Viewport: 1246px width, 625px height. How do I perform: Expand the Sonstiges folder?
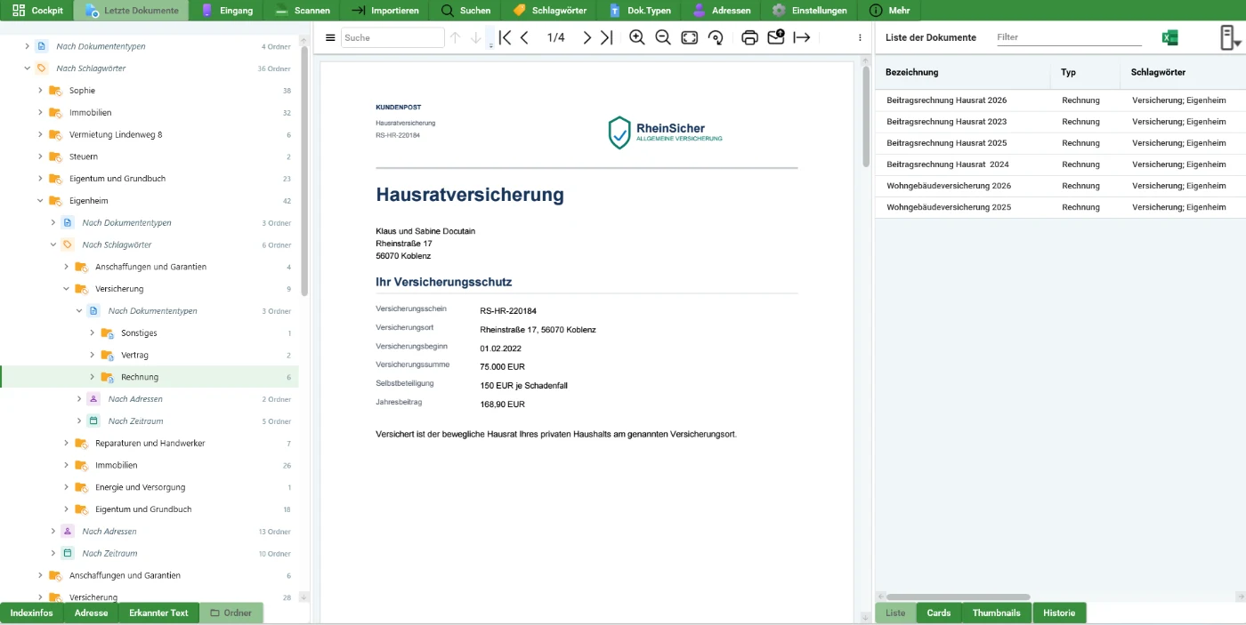point(93,333)
